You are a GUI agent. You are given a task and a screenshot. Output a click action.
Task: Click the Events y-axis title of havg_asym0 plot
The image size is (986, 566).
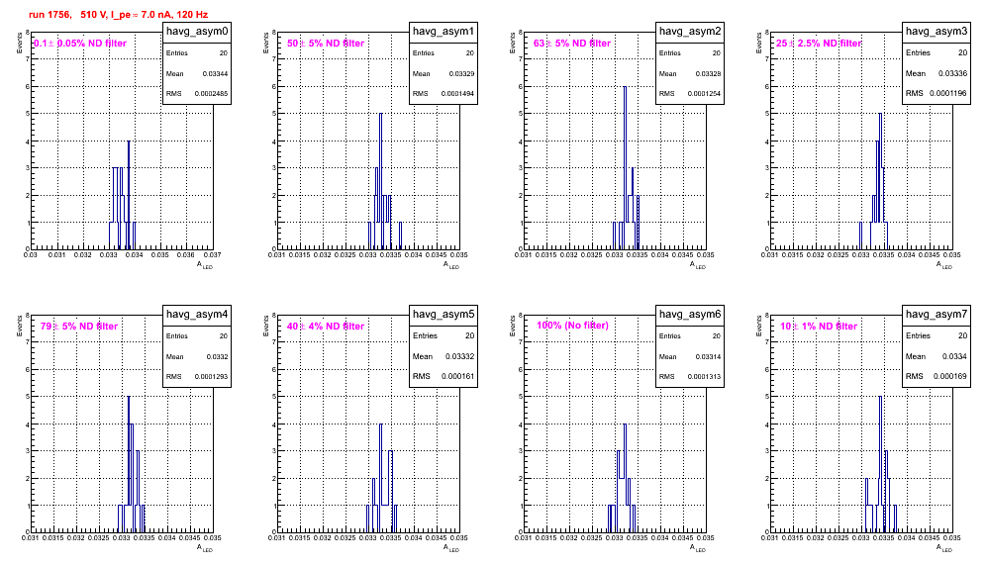click(20, 44)
